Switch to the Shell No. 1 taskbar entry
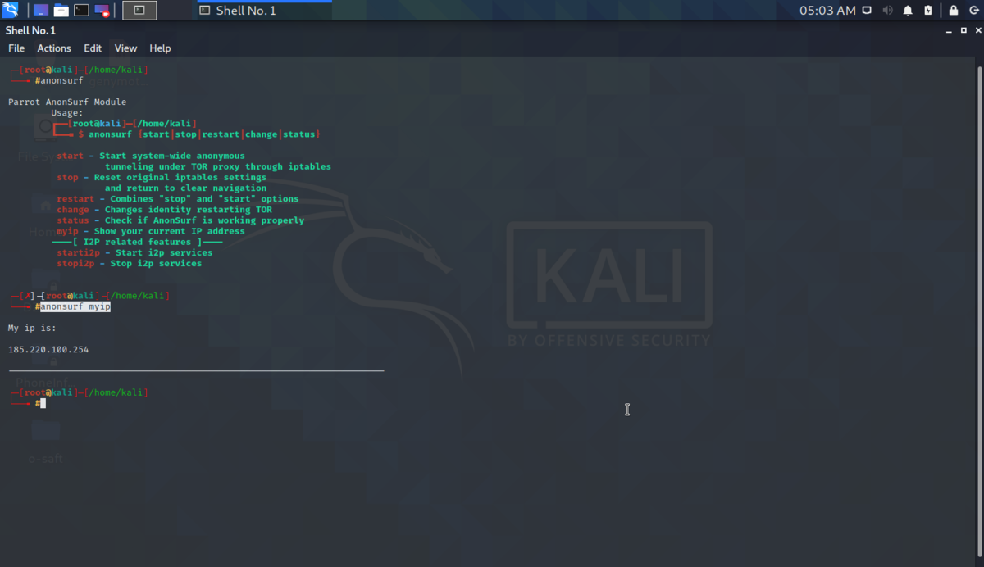The height and width of the screenshot is (567, 984). point(264,11)
